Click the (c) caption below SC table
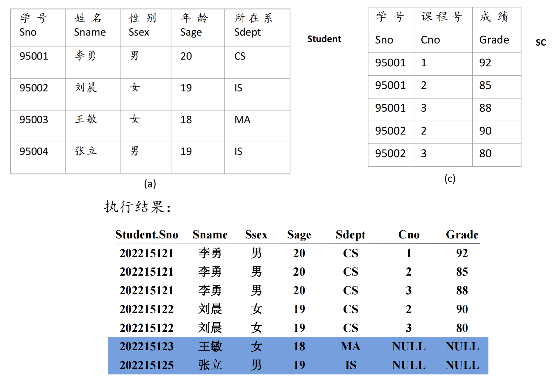 [450, 179]
